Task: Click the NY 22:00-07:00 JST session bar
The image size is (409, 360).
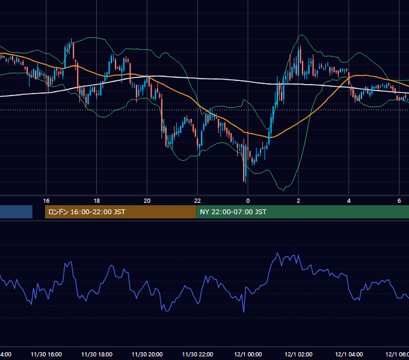Action: (303, 212)
